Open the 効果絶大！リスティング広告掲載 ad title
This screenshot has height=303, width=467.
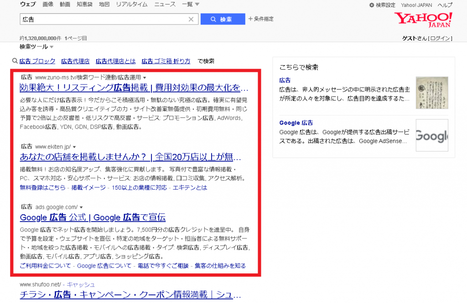(134, 87)
